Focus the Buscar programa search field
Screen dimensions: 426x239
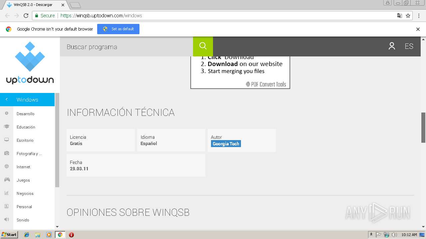(126, 46)
